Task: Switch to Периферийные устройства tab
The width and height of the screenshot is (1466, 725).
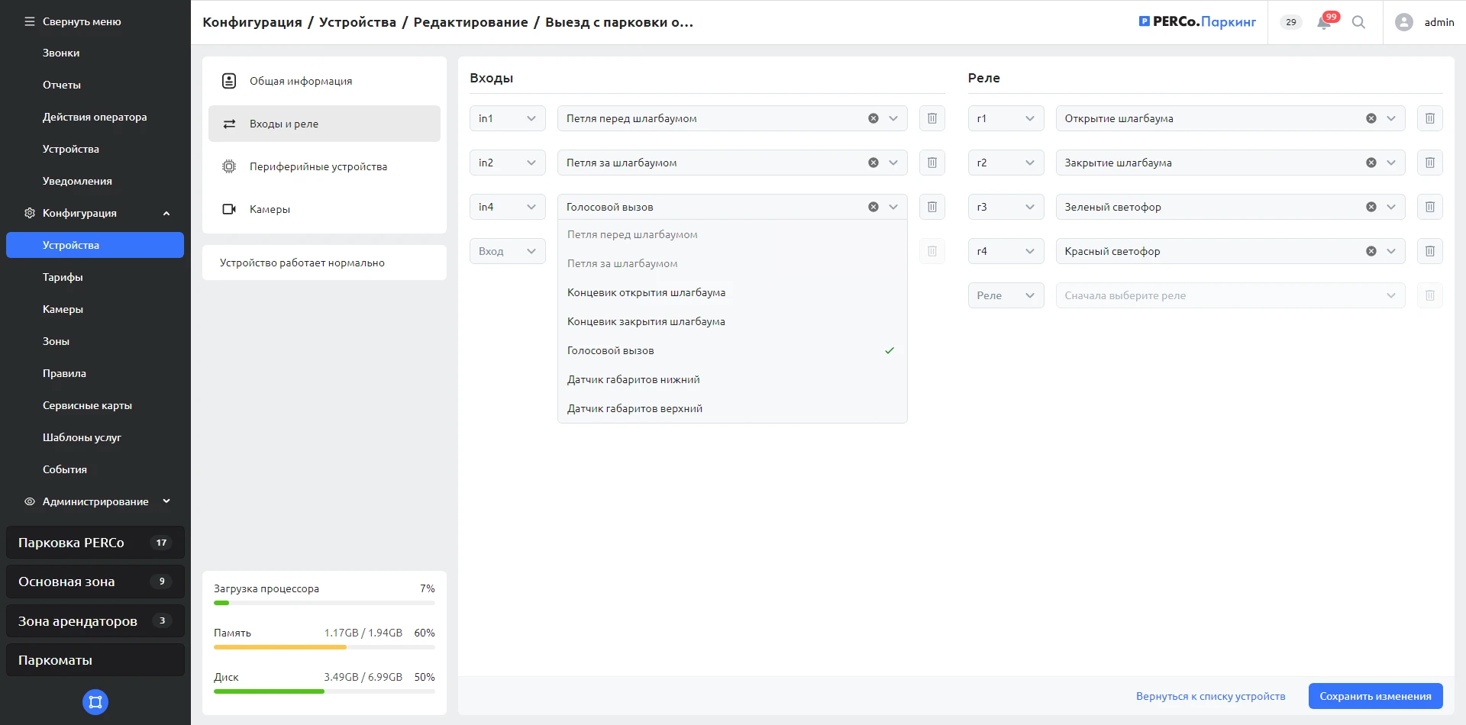Action: point(318,166)
